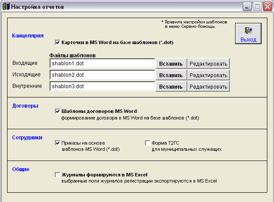Minimize the Настройка отчетов window
Screen dimensions: 274x202
coord(247,7)
